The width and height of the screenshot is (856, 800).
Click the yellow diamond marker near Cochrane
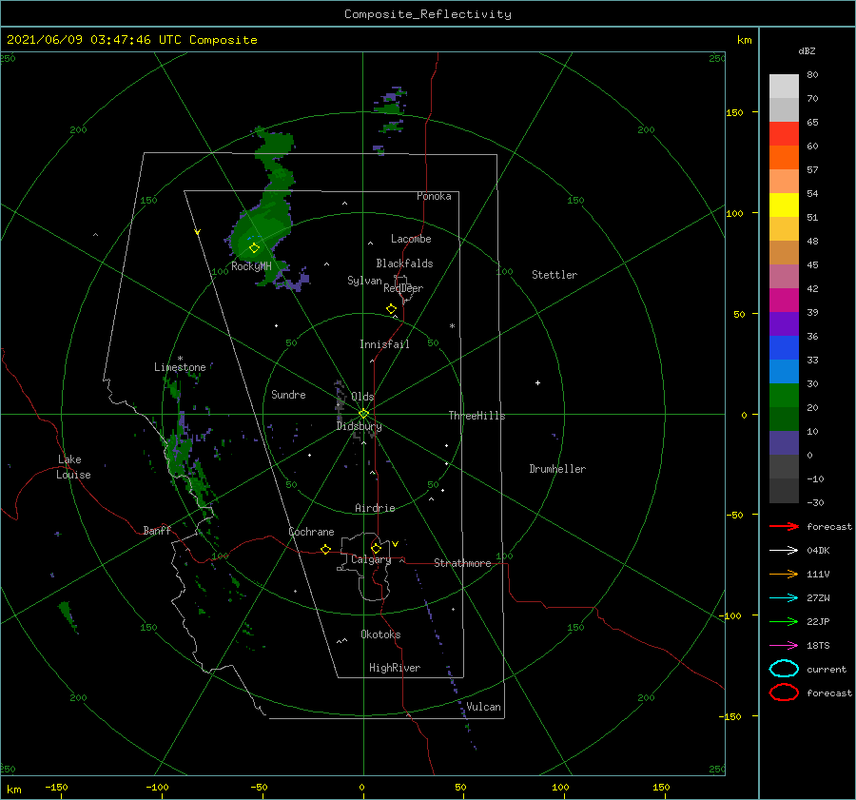pyautogui.click(x=326, y=549)
